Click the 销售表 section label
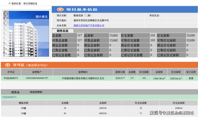This screenshot has height=117, width=198. (15, 92)
